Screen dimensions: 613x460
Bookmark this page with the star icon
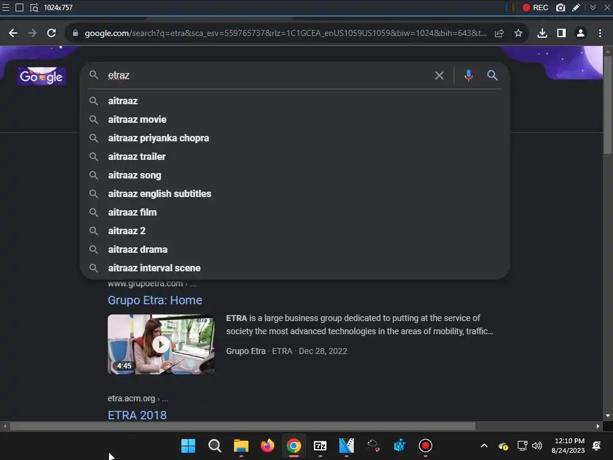coord(518,34)
